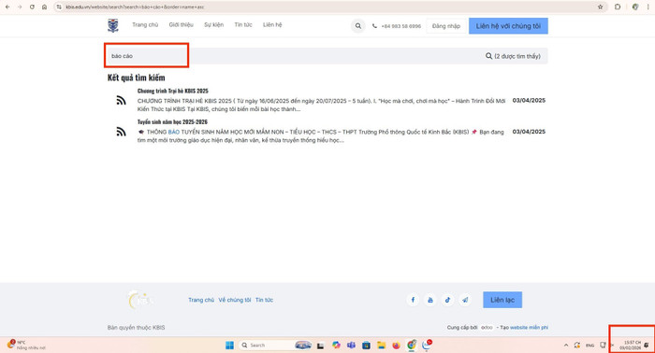Click the browser back arrow
655x353 pixels.
tap(7, 7)
